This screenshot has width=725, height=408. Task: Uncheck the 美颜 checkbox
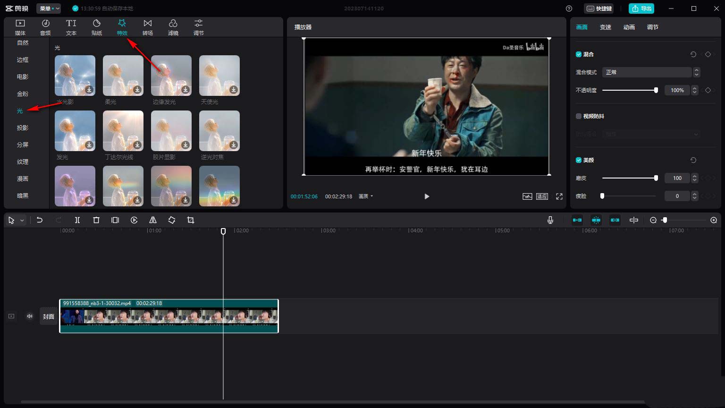point(579,160)
